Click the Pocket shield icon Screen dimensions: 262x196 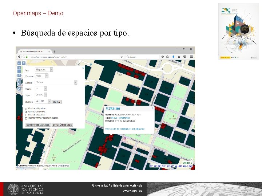(x=184, y=57)
